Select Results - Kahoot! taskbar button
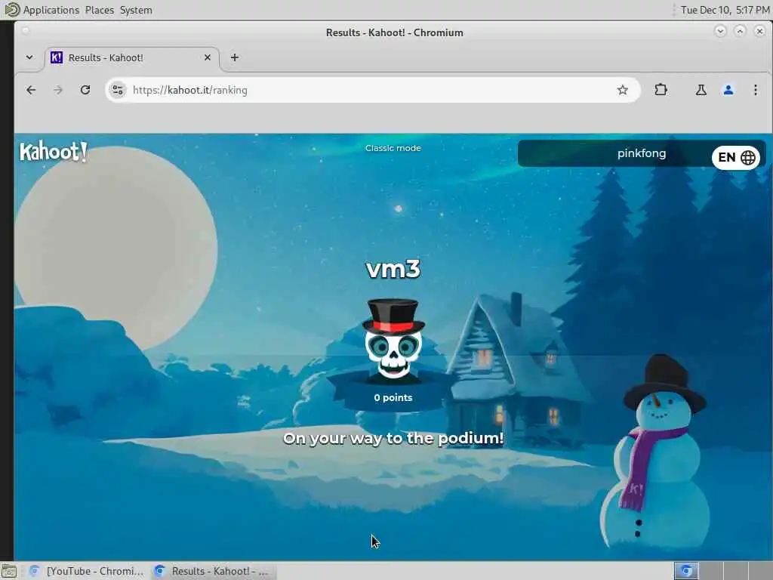 pyautogui.click(x=212, y=571)
